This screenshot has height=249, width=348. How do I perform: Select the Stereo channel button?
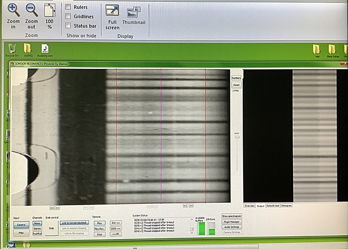(37, 228)
